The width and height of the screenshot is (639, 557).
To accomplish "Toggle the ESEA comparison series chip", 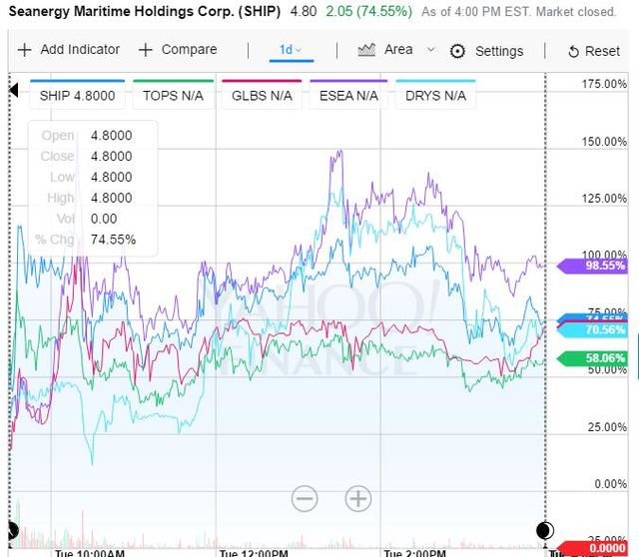I will point(347,96).
